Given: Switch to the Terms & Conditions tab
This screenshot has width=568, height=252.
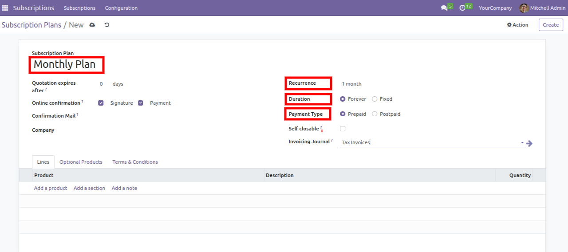Looking at the screenshot, I should click(x=135, y=162).
